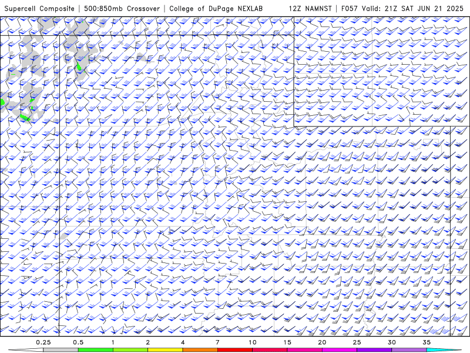The height and width of the screenshot is (353, 470).
Task: Click the '12Z NAMNST' model run label
Action: [310, 8]
